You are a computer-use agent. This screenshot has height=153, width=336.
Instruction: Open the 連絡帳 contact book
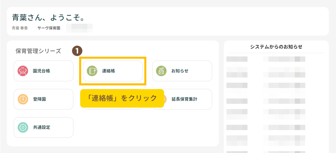click(x=113, y=71)
